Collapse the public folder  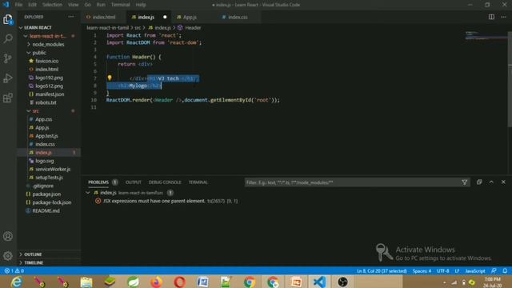coord(39,53)
